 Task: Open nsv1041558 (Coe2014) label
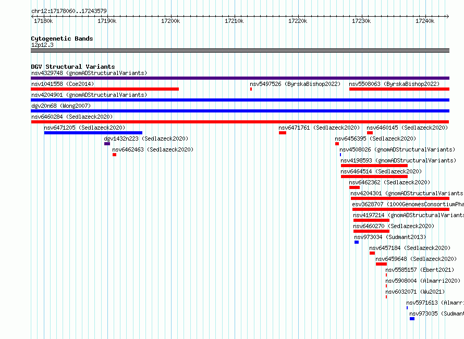(63, 84)
